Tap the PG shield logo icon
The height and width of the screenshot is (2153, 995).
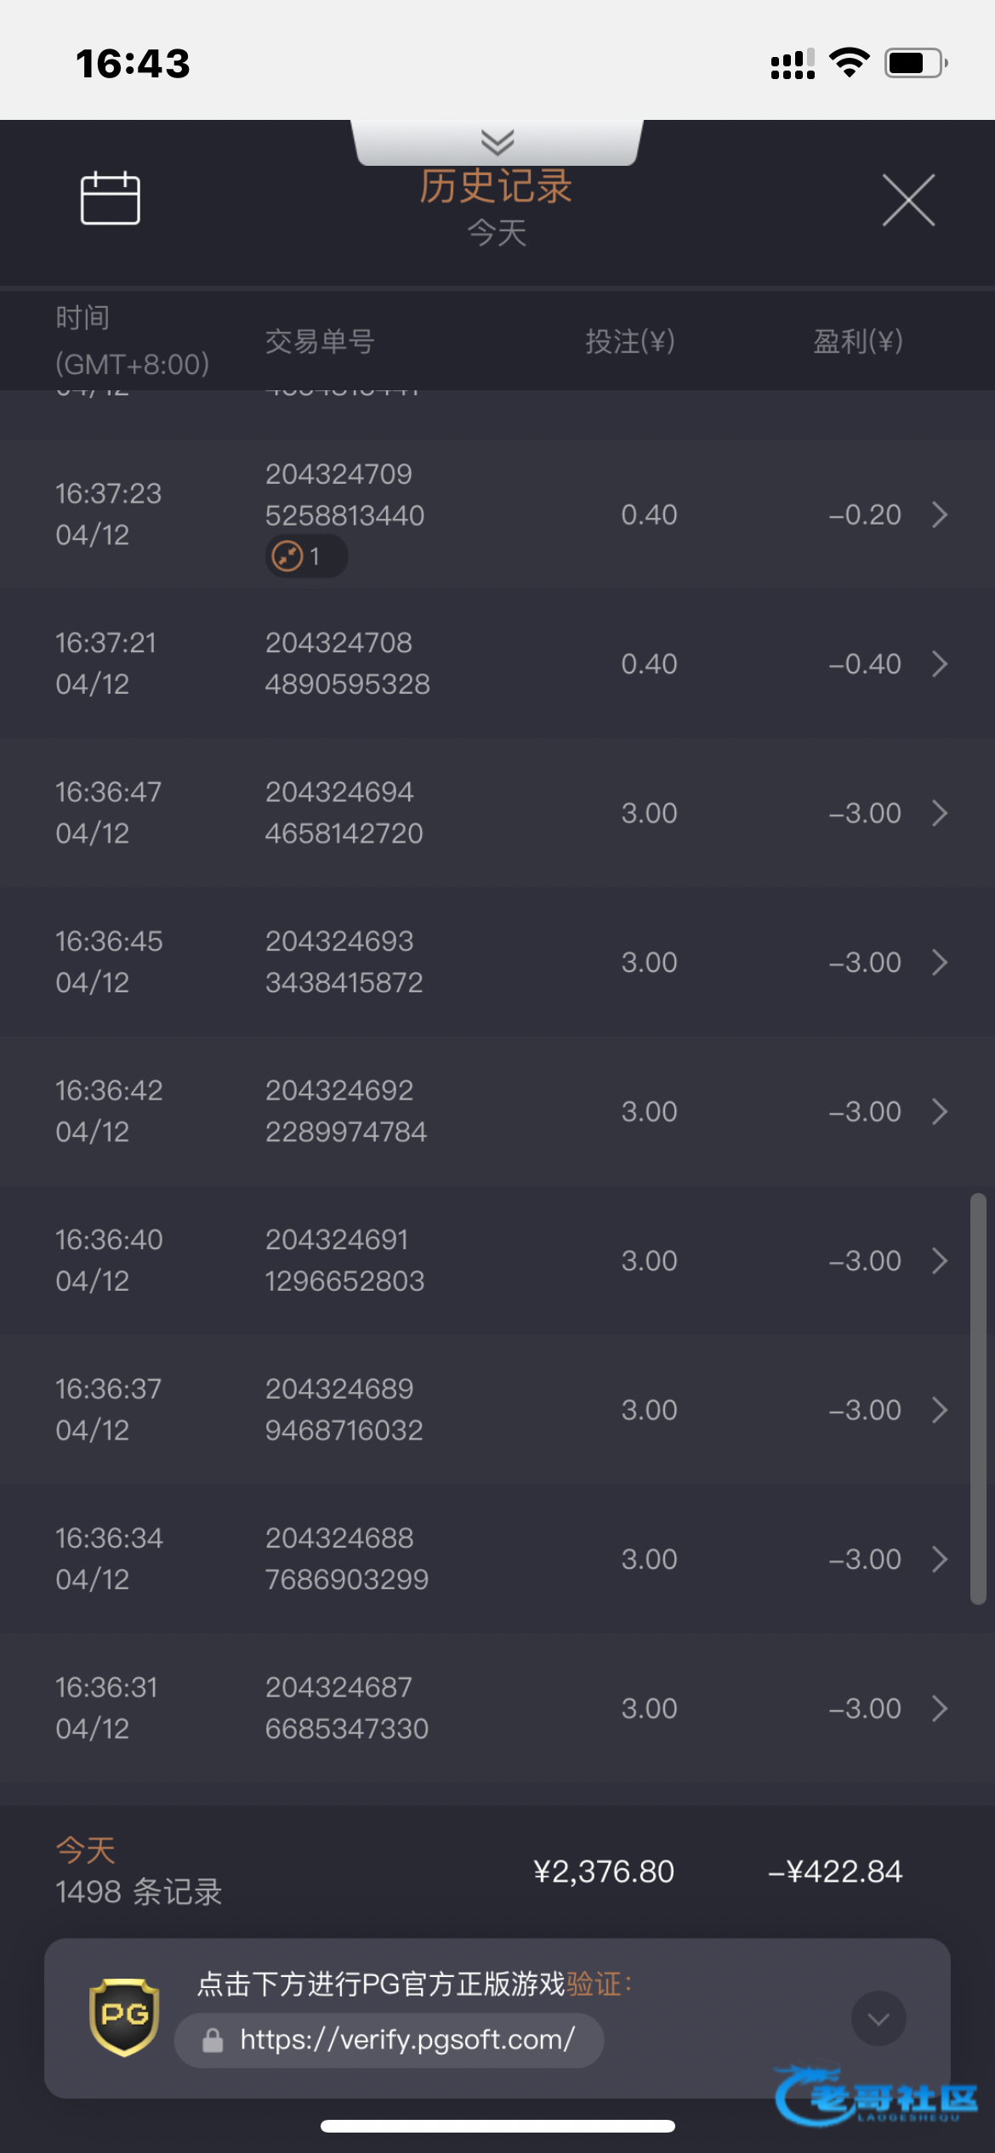point(124,2017)
